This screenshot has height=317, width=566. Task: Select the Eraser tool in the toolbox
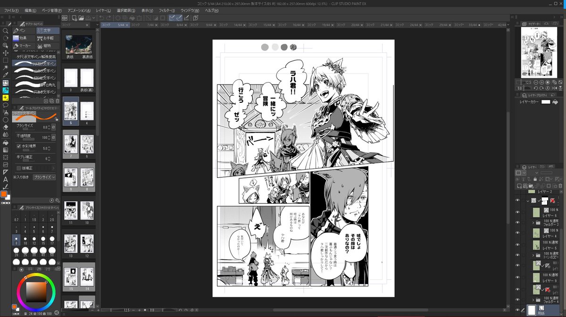[x=5, y=127]
